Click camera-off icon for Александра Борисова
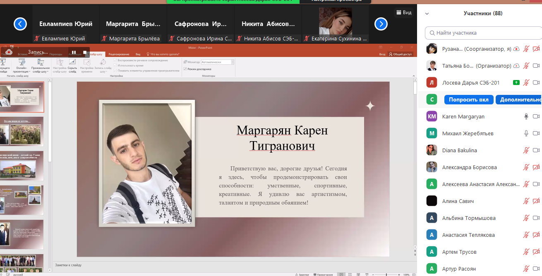542x276 pixels. [x=536, y=167]
